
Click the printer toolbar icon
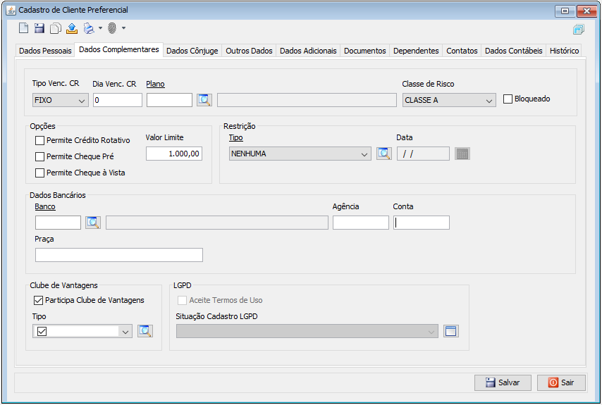pyautogui.click(x=88, y=28)
